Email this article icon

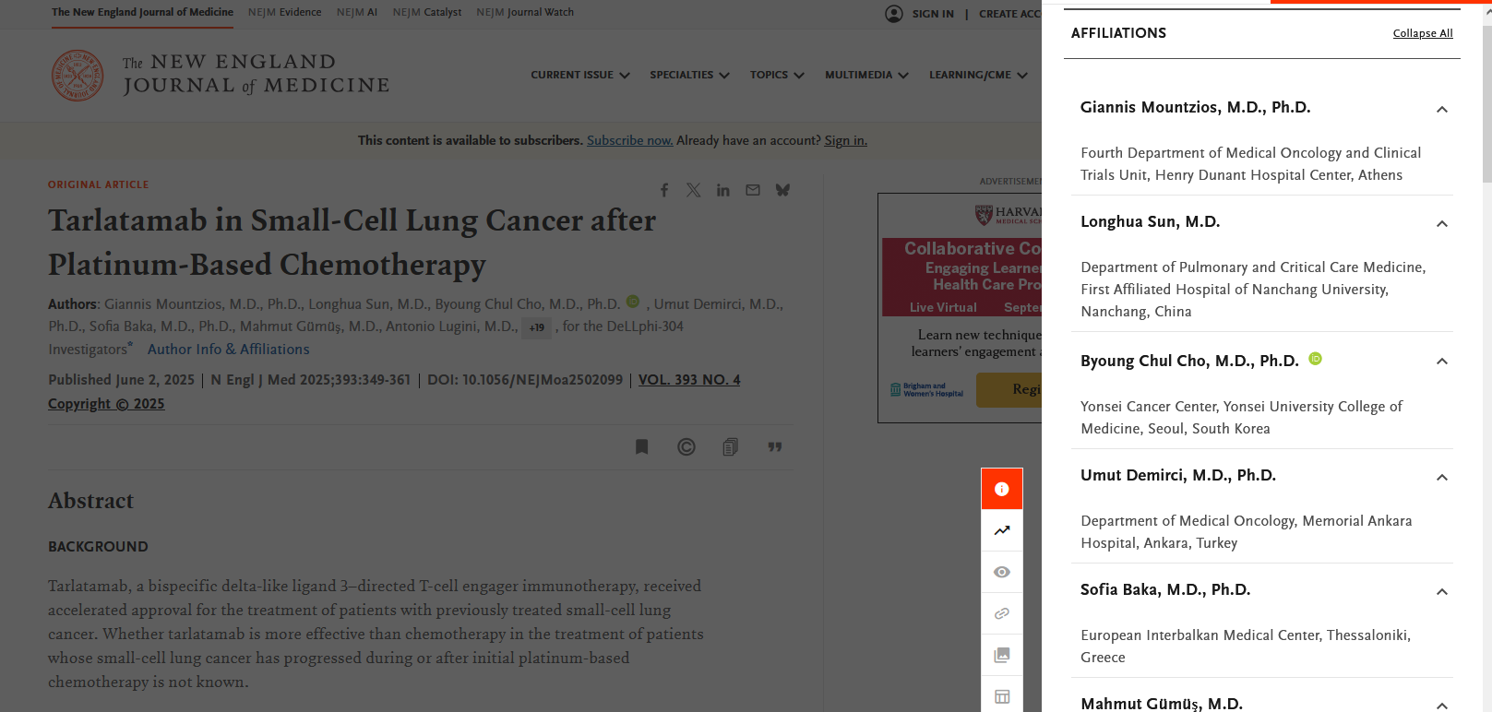753,190
